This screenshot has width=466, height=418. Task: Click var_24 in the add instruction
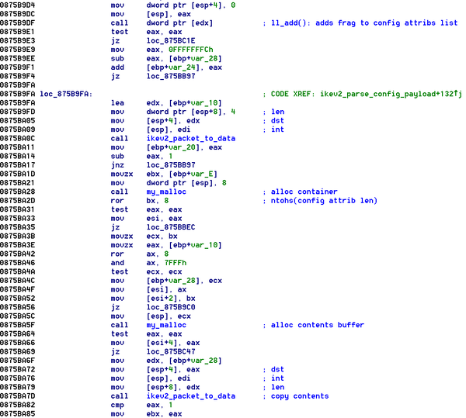[x=184, y=67]
